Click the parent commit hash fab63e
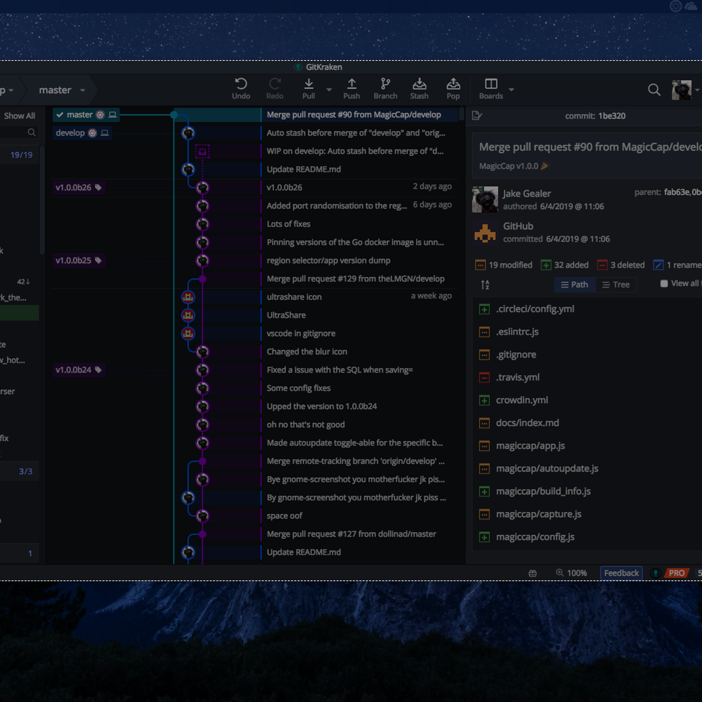This screenshot has width=702, height=702. 676,192
